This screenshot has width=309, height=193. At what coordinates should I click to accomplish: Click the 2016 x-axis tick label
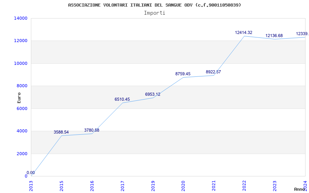click(x=92, y=186)
